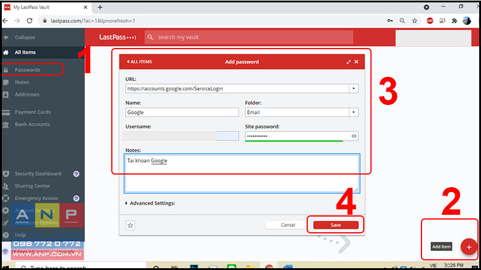481x270 pixels.
Task: Click the zoom magnifier in address bar
Action: pos(402,21)
